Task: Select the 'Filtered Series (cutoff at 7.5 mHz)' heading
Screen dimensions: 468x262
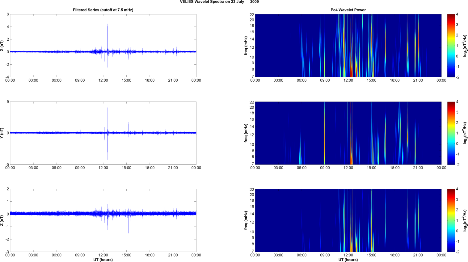Action: pyautogui.click(x=103, y=10)
